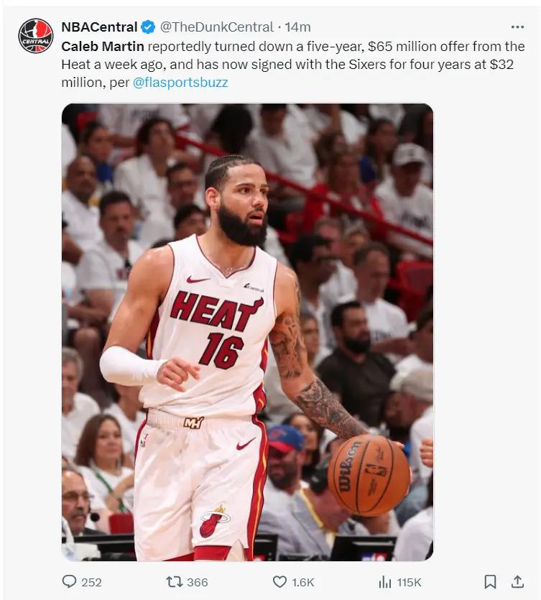The width and height of the screenshot is (541, 600).
Task: Click the blue verified badge
Action: [148, 27]
